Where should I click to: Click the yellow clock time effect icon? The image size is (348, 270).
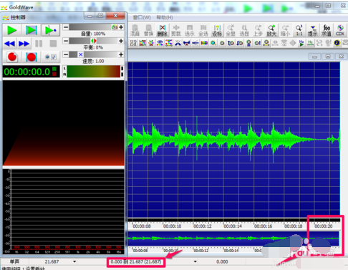click(337, 43)
